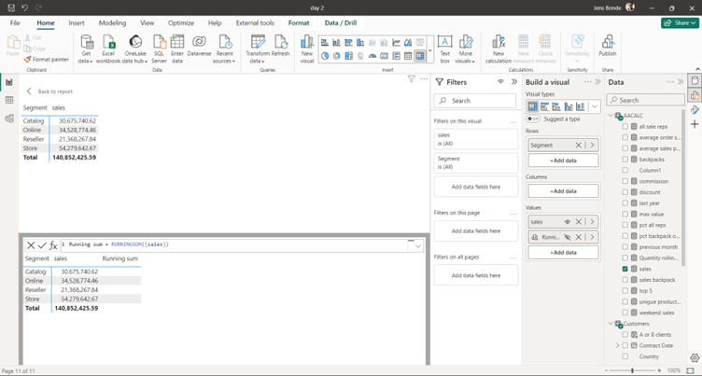Image resolution: width=702 pixels, height=376 pixels.
Task: Open the Segment field options arrow
Action: tap(592, 146)
